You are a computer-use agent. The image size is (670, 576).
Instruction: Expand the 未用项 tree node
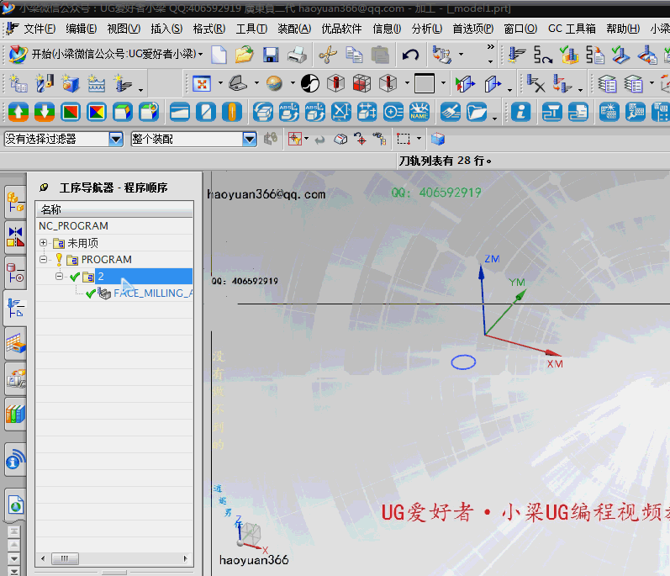coord(43,243)
